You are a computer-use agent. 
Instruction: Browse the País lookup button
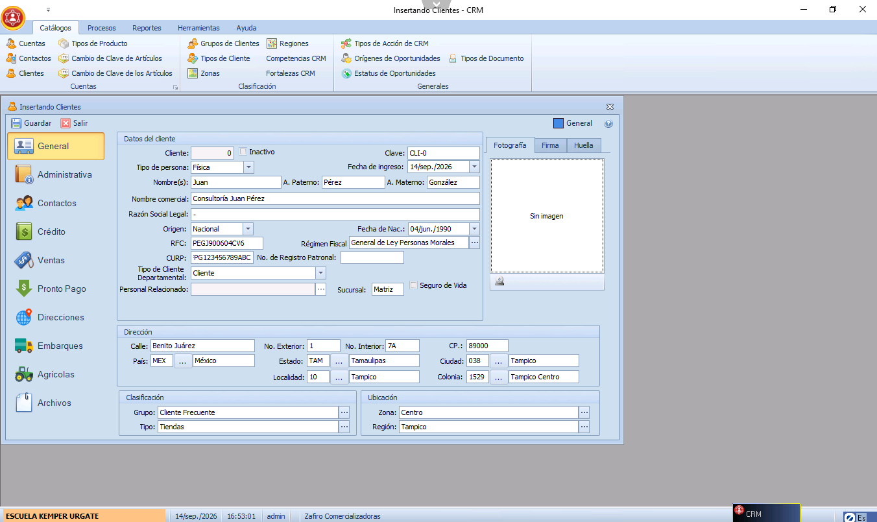pyautogui.click(x=183, y=361)
